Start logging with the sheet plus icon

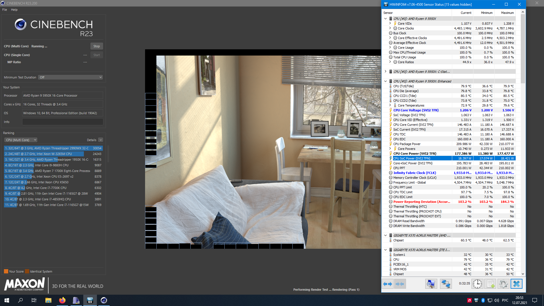pos(490,284)
